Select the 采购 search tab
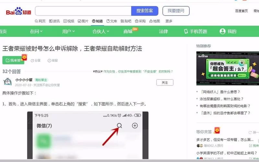 point(140,21)
